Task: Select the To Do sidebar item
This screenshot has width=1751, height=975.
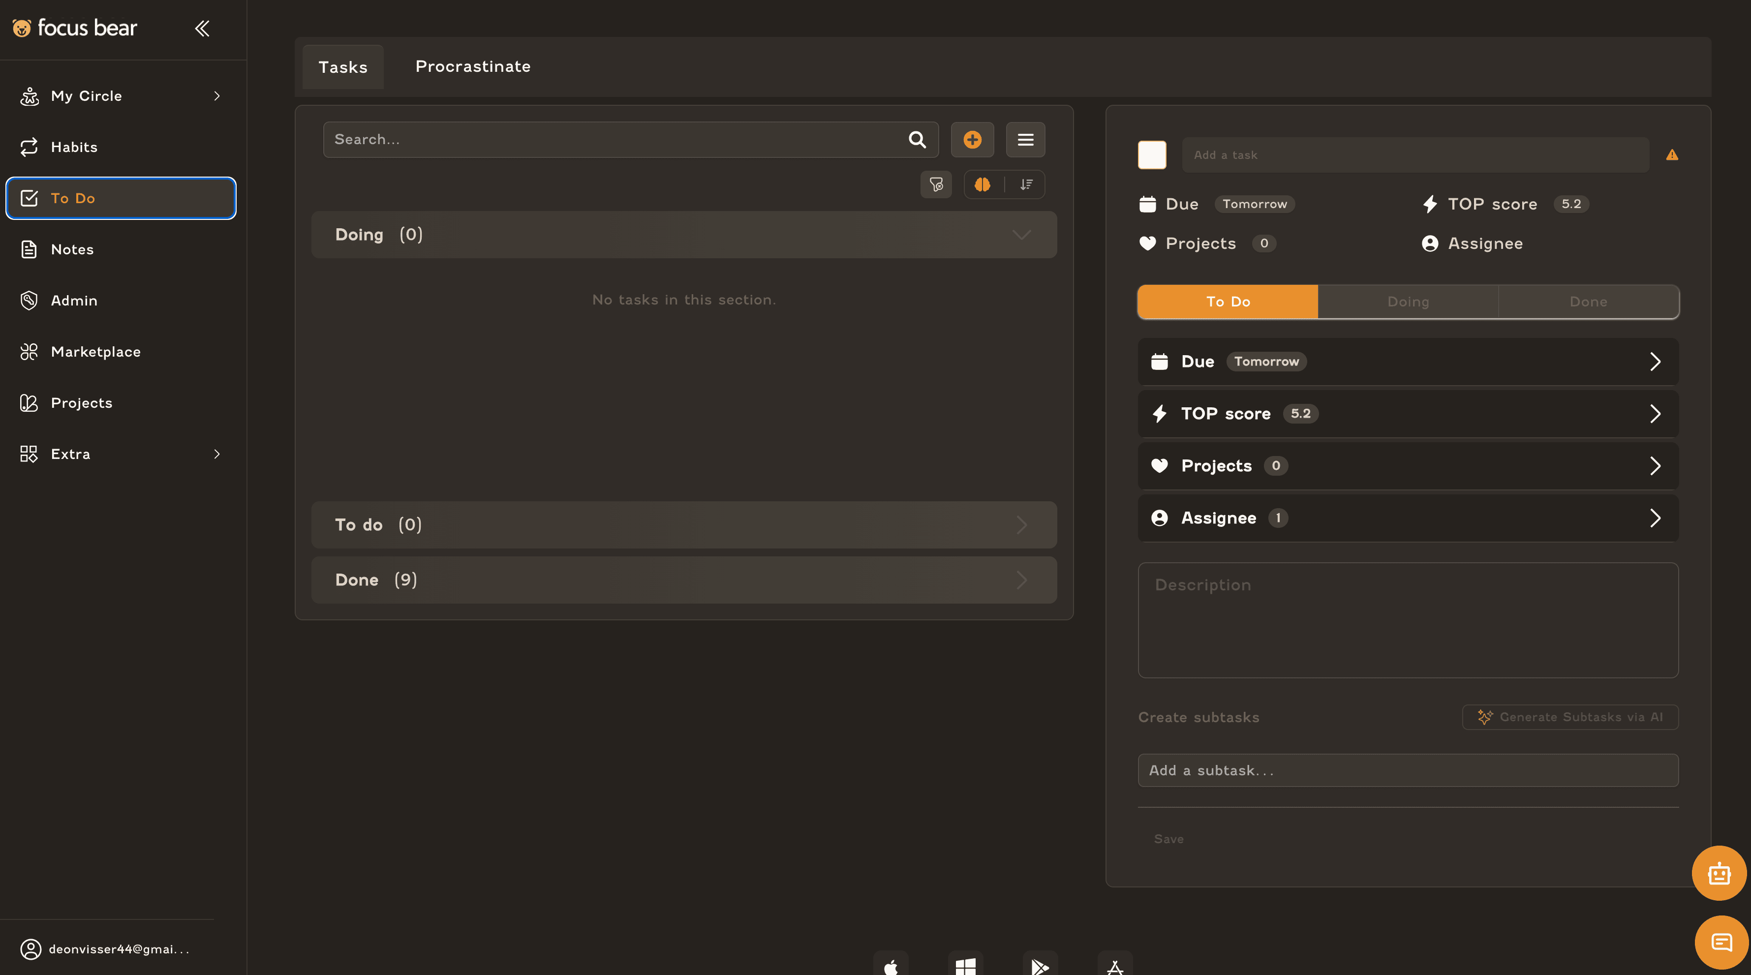Action: pyautogui.click(x=121, y=198)
